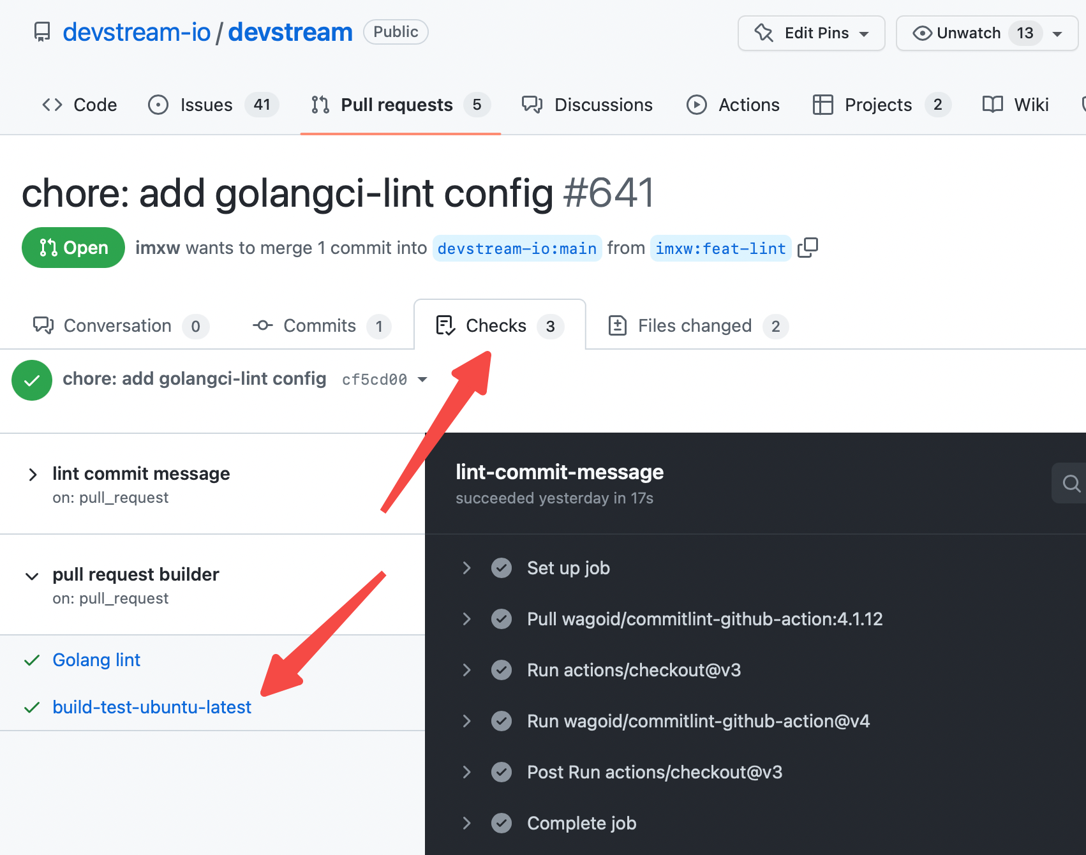Screen dimensions: 1086x855
Task: Expand the lint commit message check
Action: click(33, 474)
